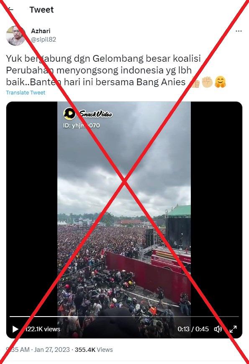Expand the video to fullscreen

click(233, 329)
